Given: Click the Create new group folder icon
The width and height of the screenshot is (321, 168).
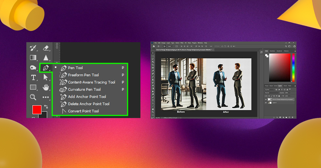Looking at the screenshot, I should (x=287, y=117).
